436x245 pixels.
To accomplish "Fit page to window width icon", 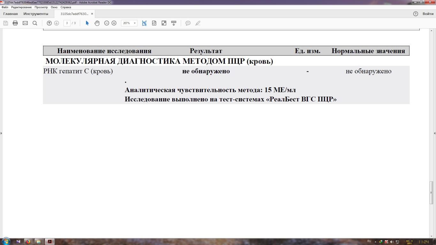I will pos(144,23).
